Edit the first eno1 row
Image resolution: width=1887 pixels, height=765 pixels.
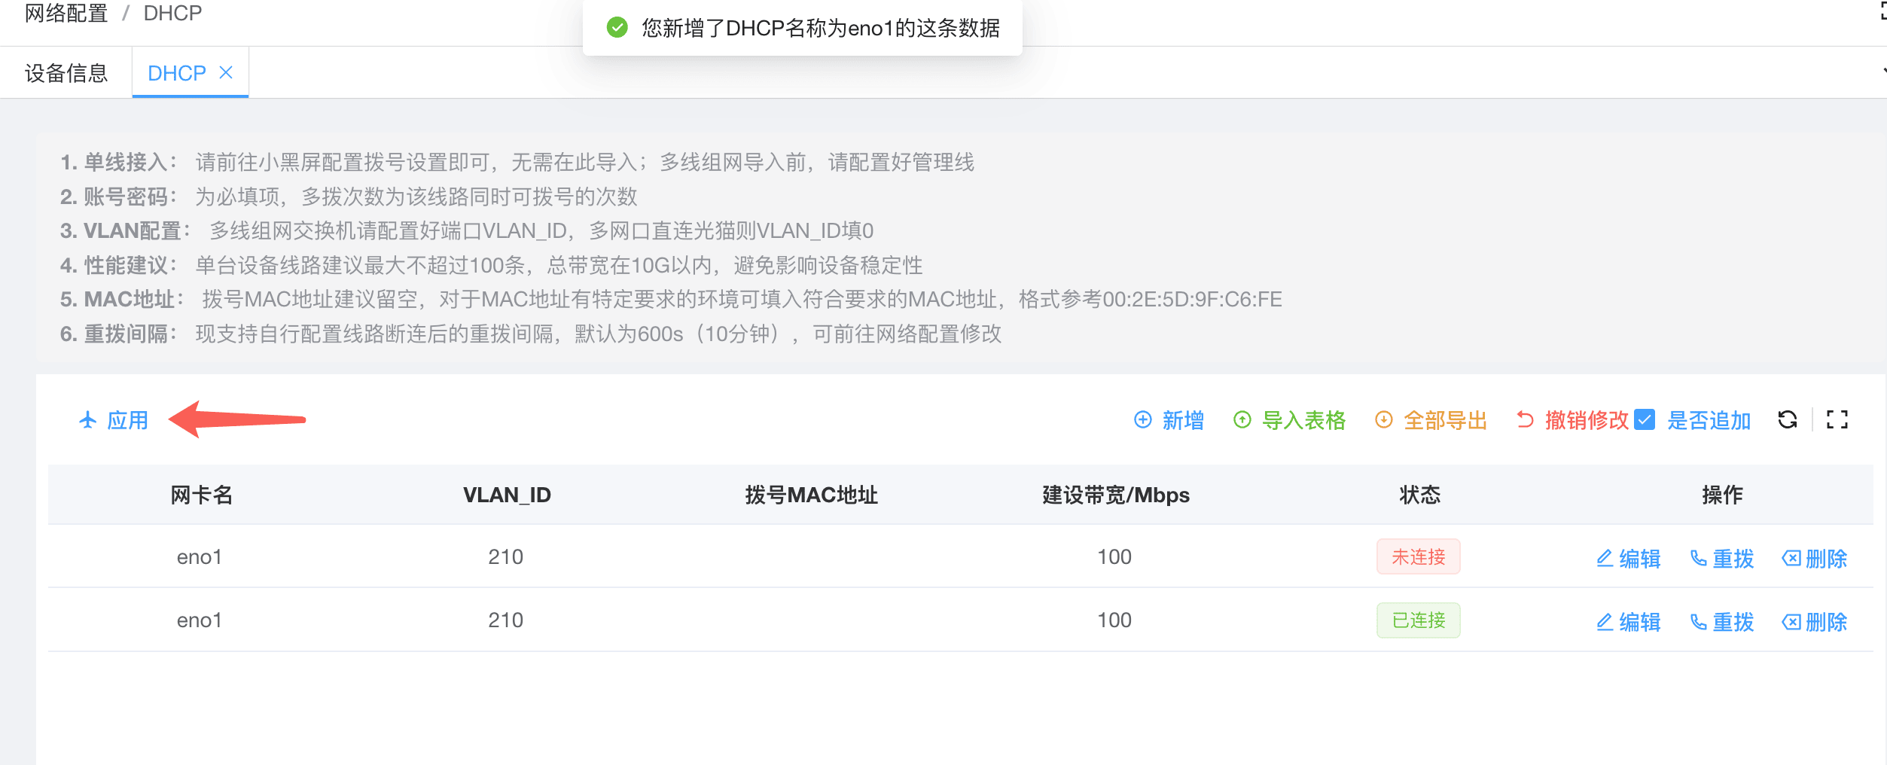[1629, 559]
